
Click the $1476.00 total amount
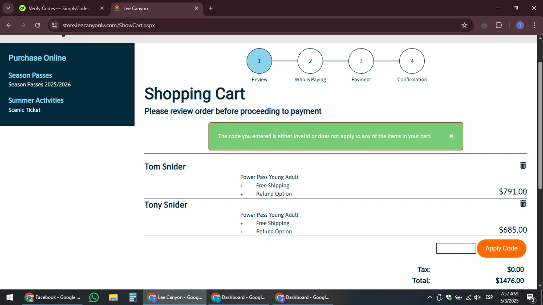coord(510,281)
